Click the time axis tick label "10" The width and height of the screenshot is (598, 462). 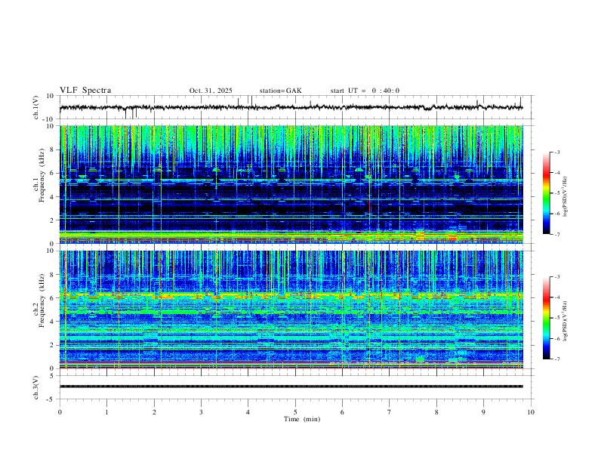click(x=531, y=412)
